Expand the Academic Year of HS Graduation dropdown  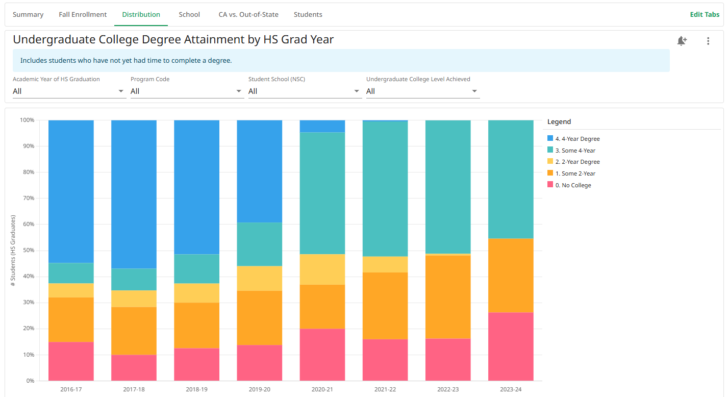69,91
